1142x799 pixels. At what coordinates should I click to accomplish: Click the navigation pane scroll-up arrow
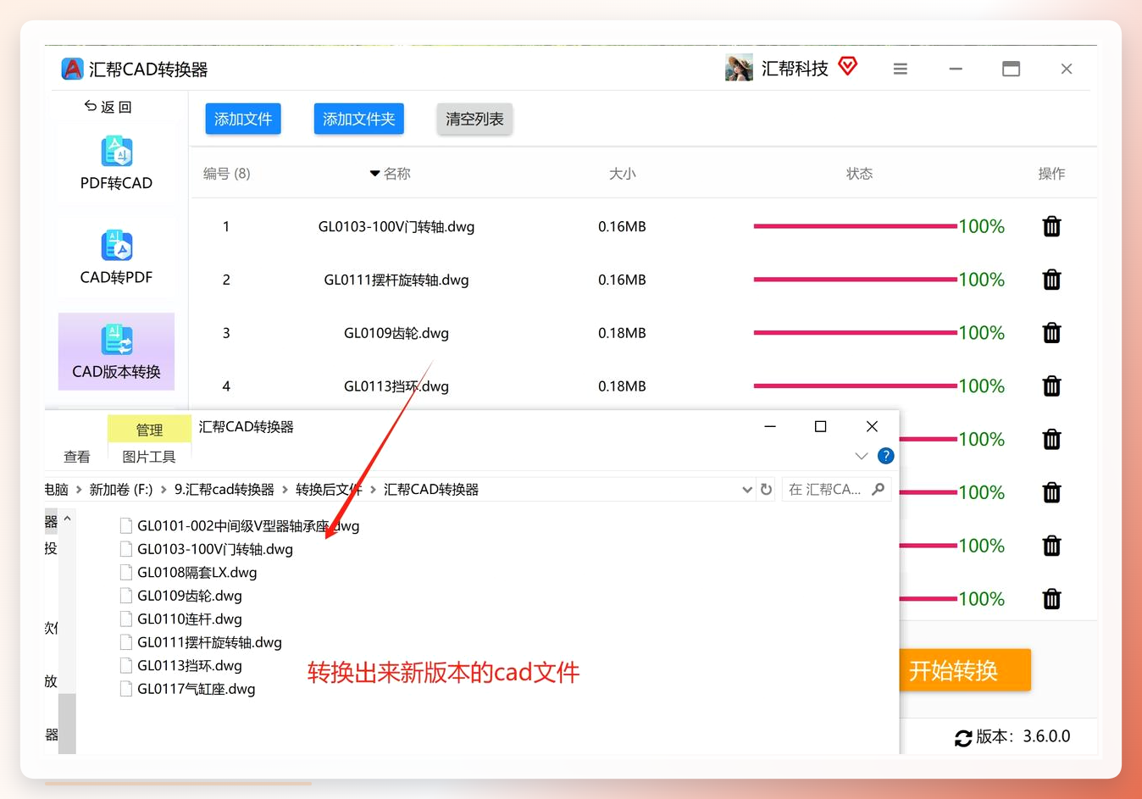click(67, 519)
